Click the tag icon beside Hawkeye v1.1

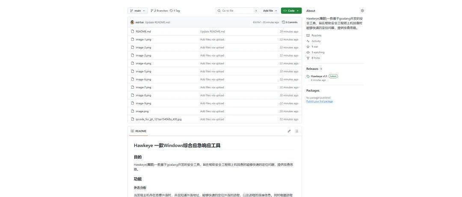(308, 76)
